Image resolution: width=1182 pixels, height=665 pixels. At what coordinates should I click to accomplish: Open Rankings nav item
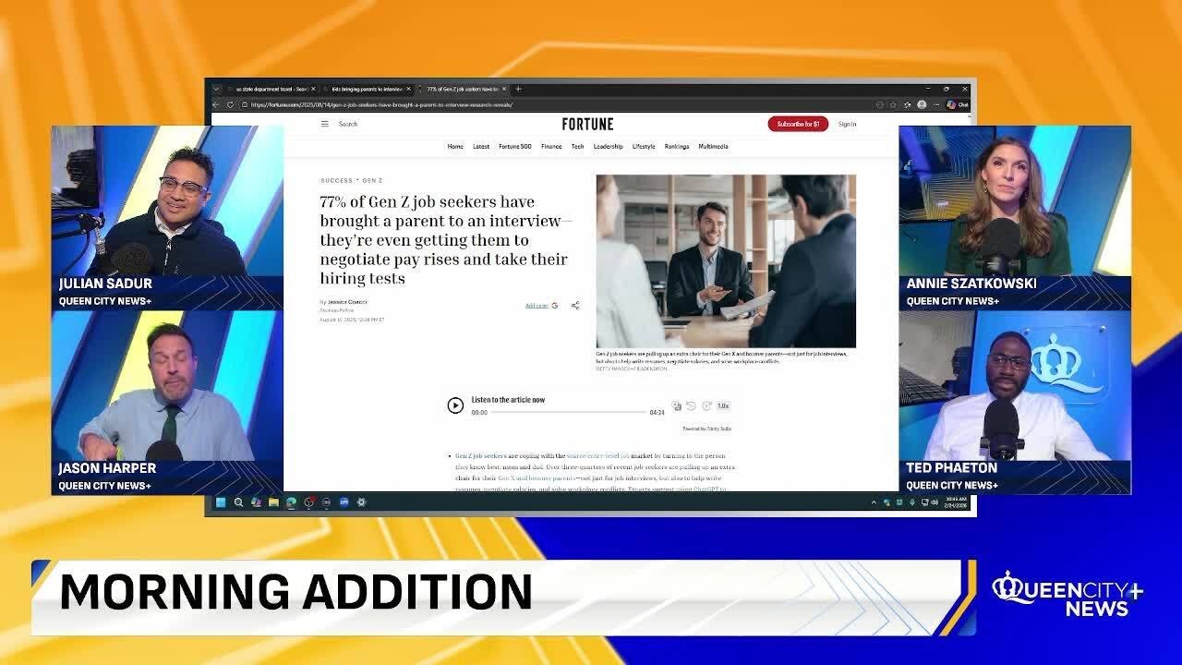(x=677, y=147)
